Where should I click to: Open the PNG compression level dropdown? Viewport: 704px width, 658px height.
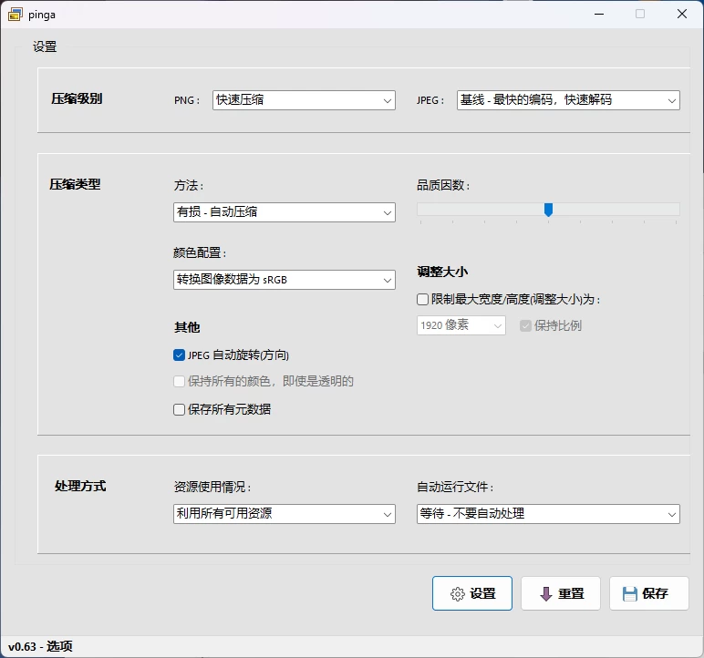coord(304,100)
